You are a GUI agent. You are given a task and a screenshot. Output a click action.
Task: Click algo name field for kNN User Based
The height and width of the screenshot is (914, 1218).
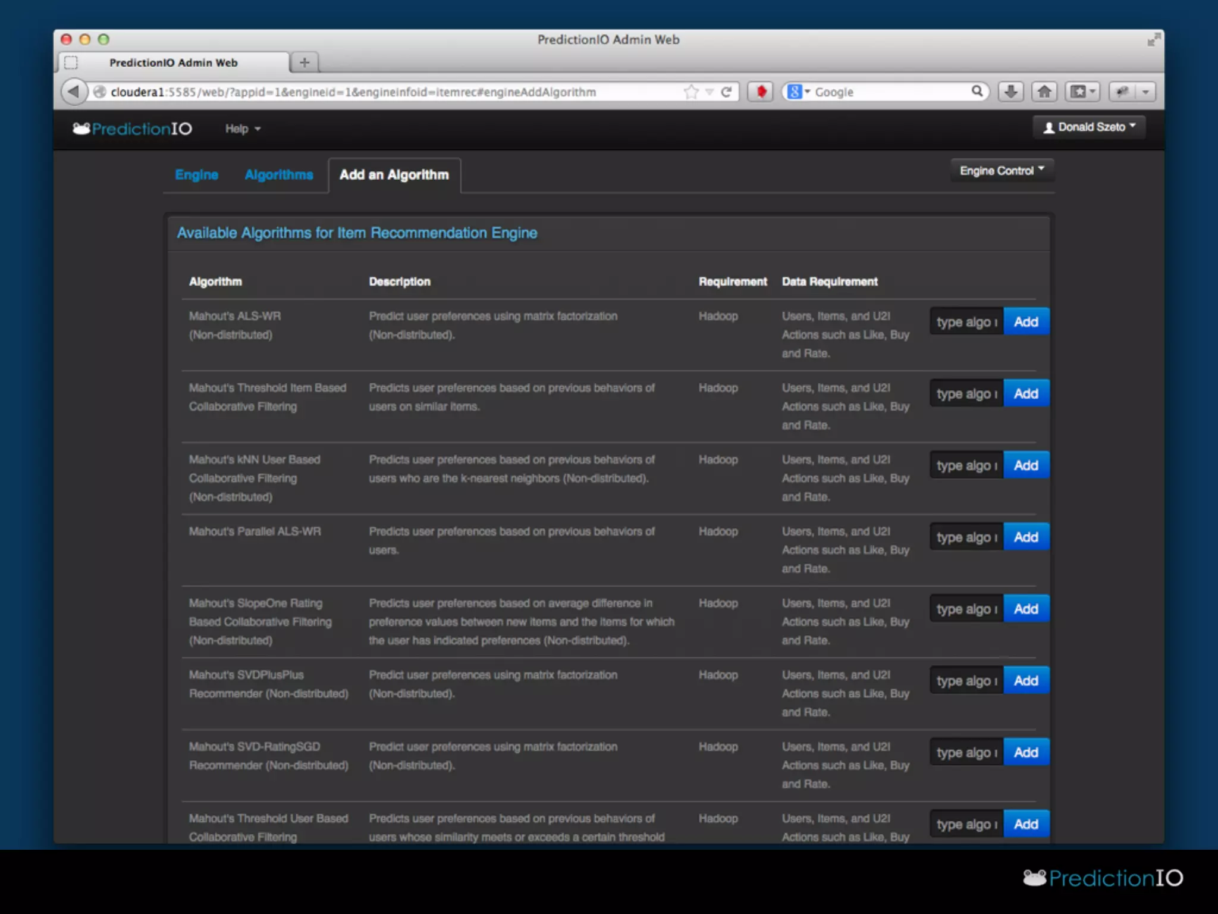pyautogui.click(x=967, y=465)
